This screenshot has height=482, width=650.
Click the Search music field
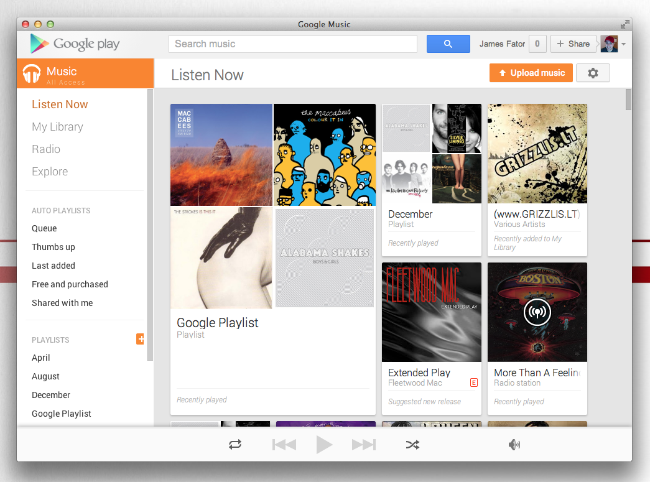[x=293, y=44]
